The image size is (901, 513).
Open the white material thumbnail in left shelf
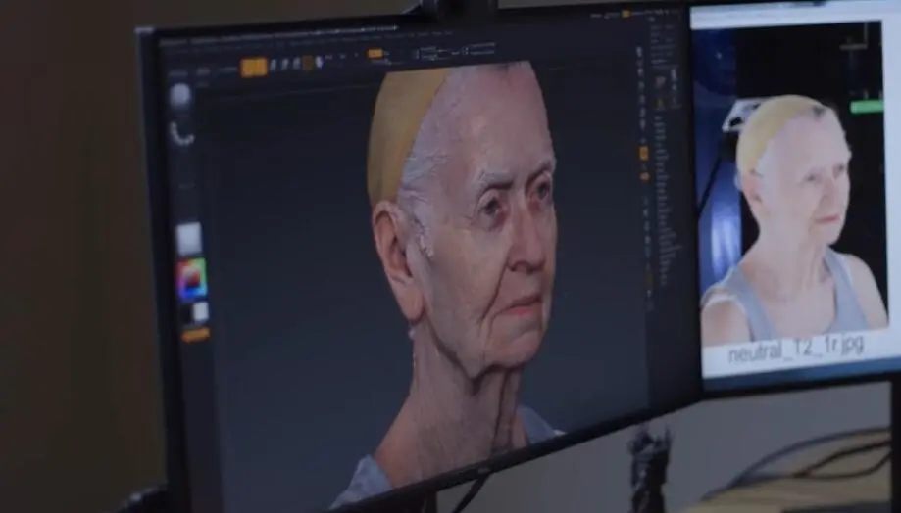[188, 238]
